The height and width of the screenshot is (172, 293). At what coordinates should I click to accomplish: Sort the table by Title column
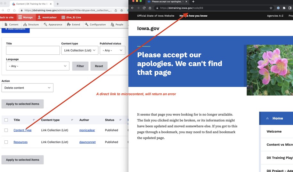[17, 120]
